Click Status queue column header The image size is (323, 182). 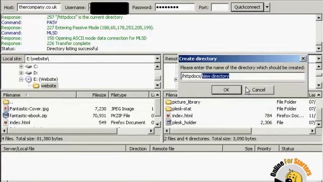301,149
